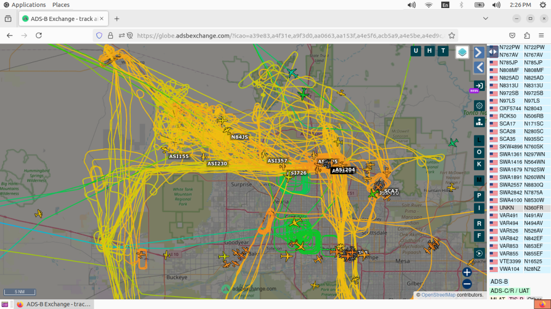This screenshot has width=551, height=309.
Task: Select aircraft labeled ASI230 on map
Action: pos(204,157)
